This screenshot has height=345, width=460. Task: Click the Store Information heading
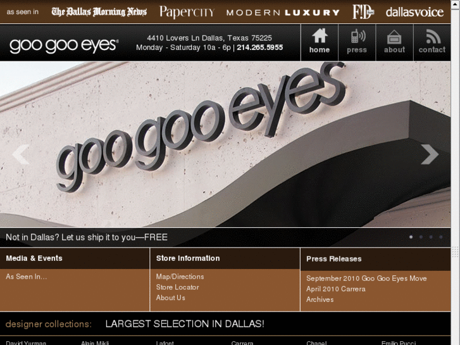point(188,258)
